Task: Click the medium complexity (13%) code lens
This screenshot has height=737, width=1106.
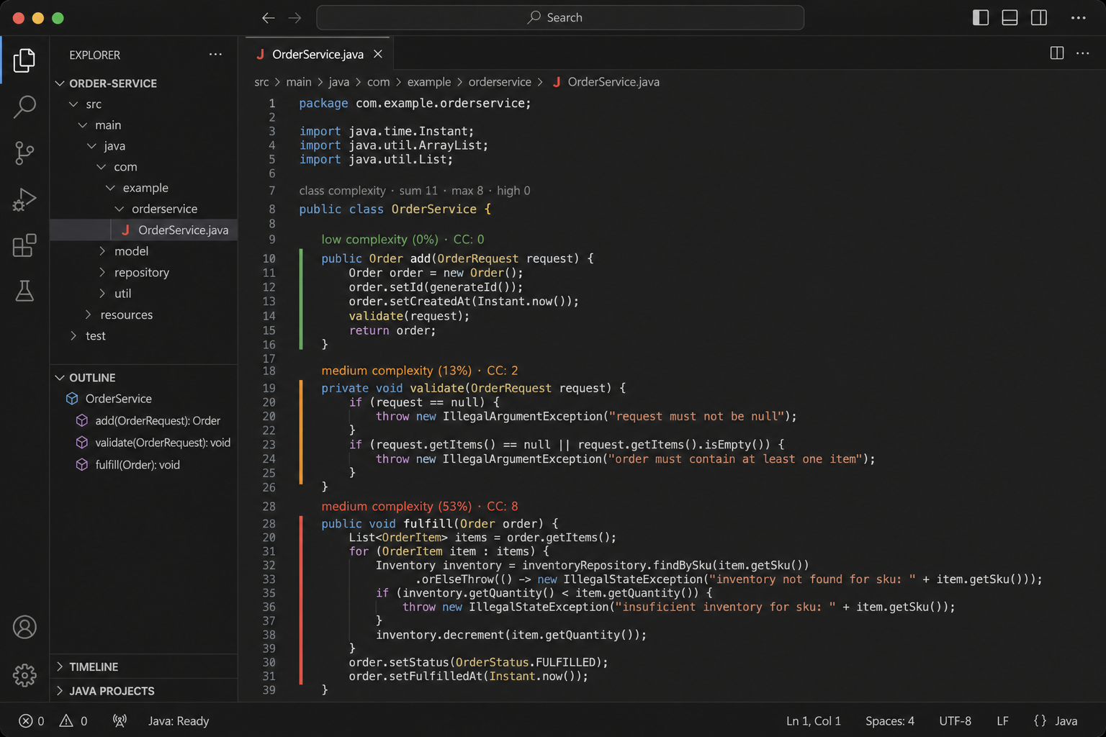Action: point(420,371)
